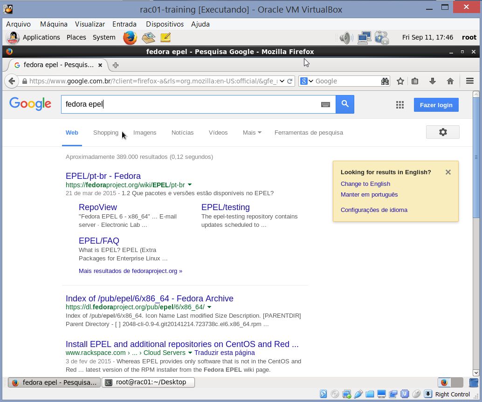The image size is (482, 402).
Task: Open the Firefox hamburger menu
Action: [470, 81]
